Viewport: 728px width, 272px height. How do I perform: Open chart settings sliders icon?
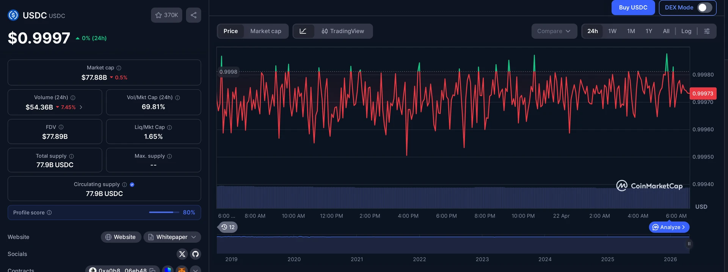pos(707,31)
